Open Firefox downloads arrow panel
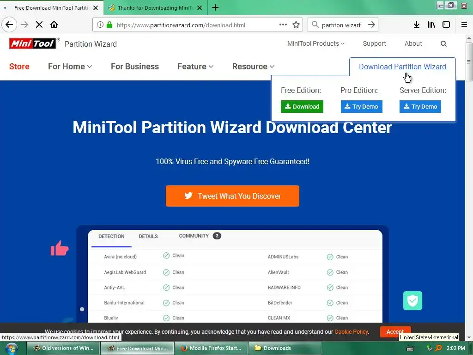Image resolution: width=473 pixels, height=355 pixels. (x=417, y=25)
